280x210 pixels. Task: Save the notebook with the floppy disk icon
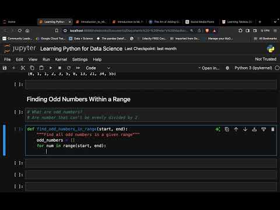(x=5, y=68)
